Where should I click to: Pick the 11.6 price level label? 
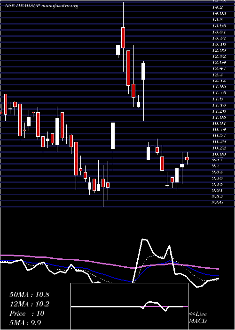pyautogui.click(x=218, y=99)
